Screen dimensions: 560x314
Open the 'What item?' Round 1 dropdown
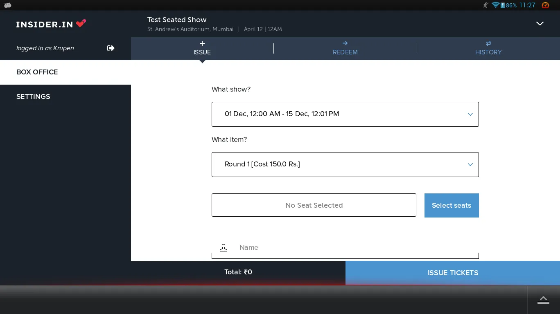345,164
